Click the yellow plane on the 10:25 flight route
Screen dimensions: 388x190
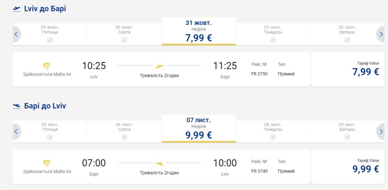coord(160,66)
